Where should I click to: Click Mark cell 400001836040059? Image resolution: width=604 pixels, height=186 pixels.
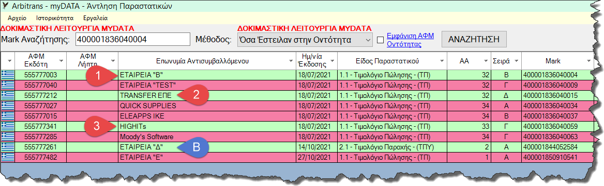pyautogui.click(x=557, y=126)
